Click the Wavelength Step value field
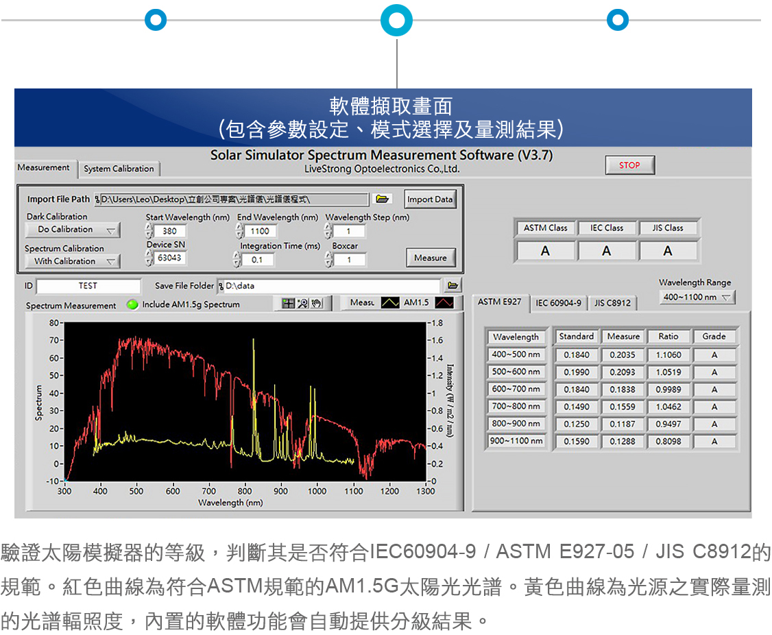Viewport: 772px width, 635px height. pyautogui.click(x=349, y=231)
